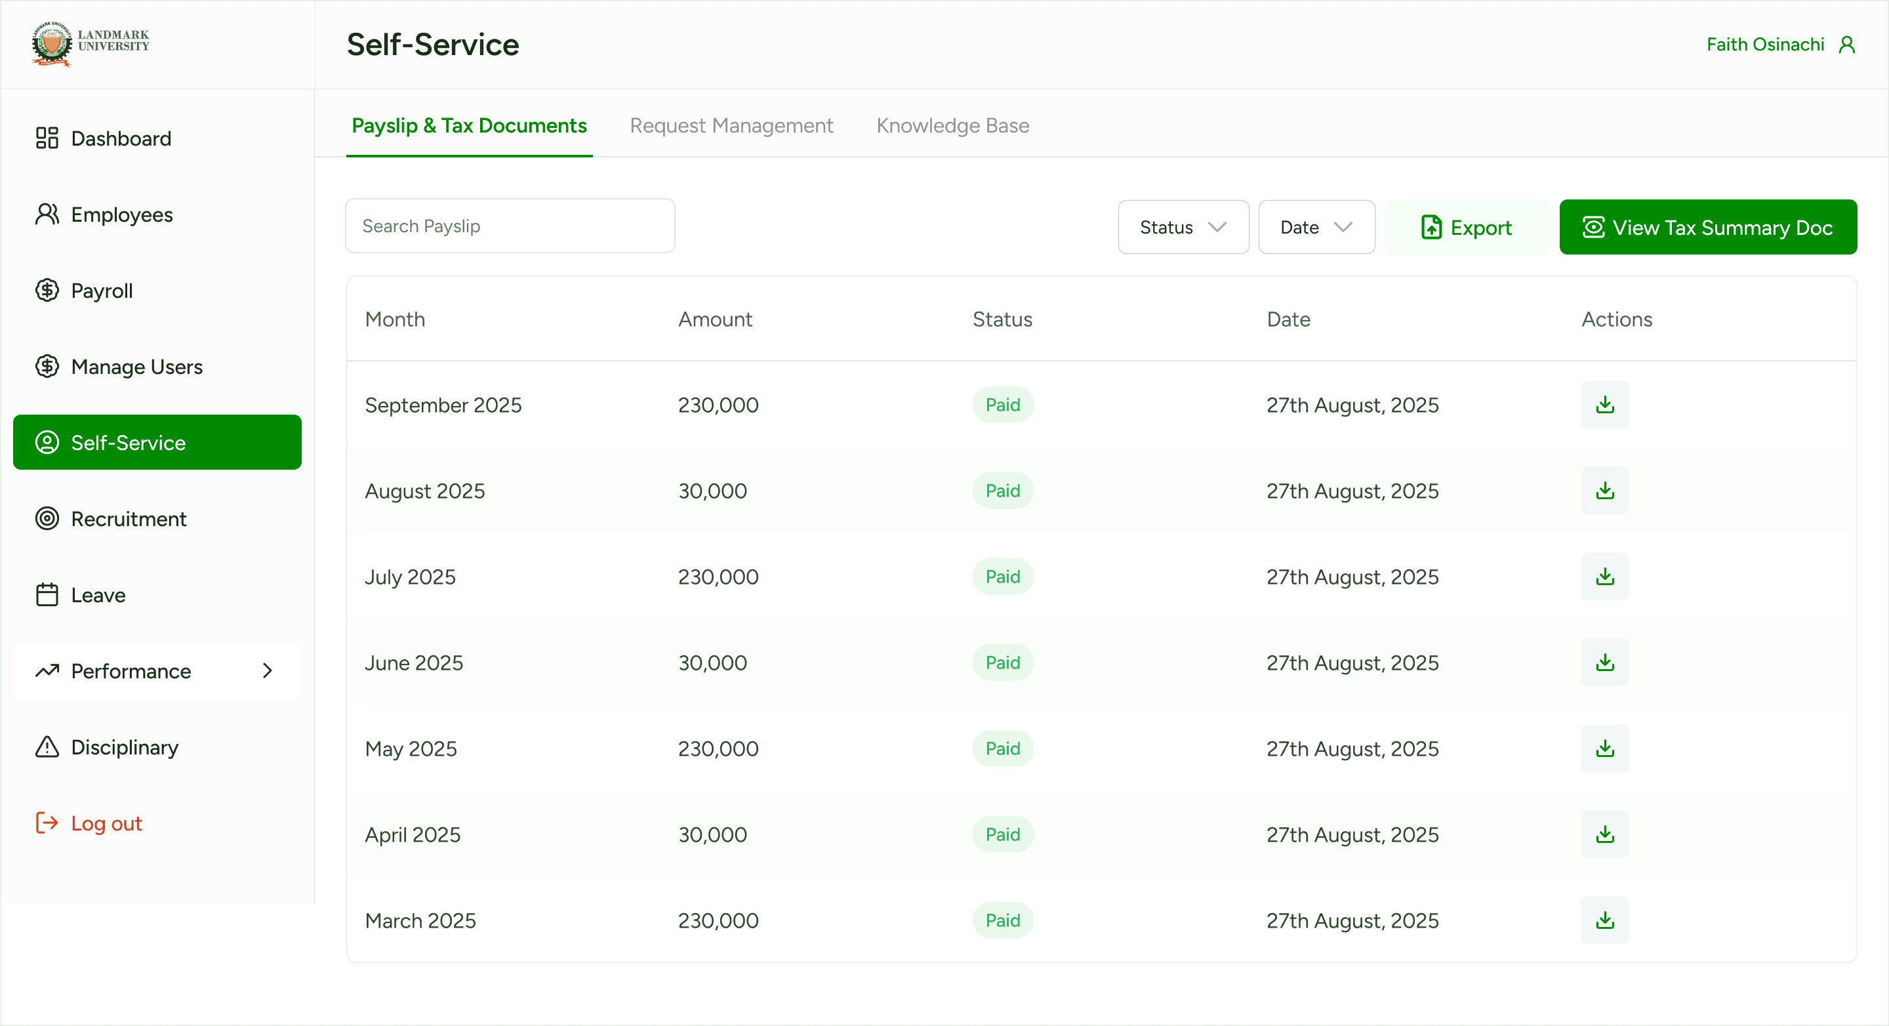This screenshot has height=1026, width=1889.
Task: Open the Payroll page
Action: pos(102,291)
